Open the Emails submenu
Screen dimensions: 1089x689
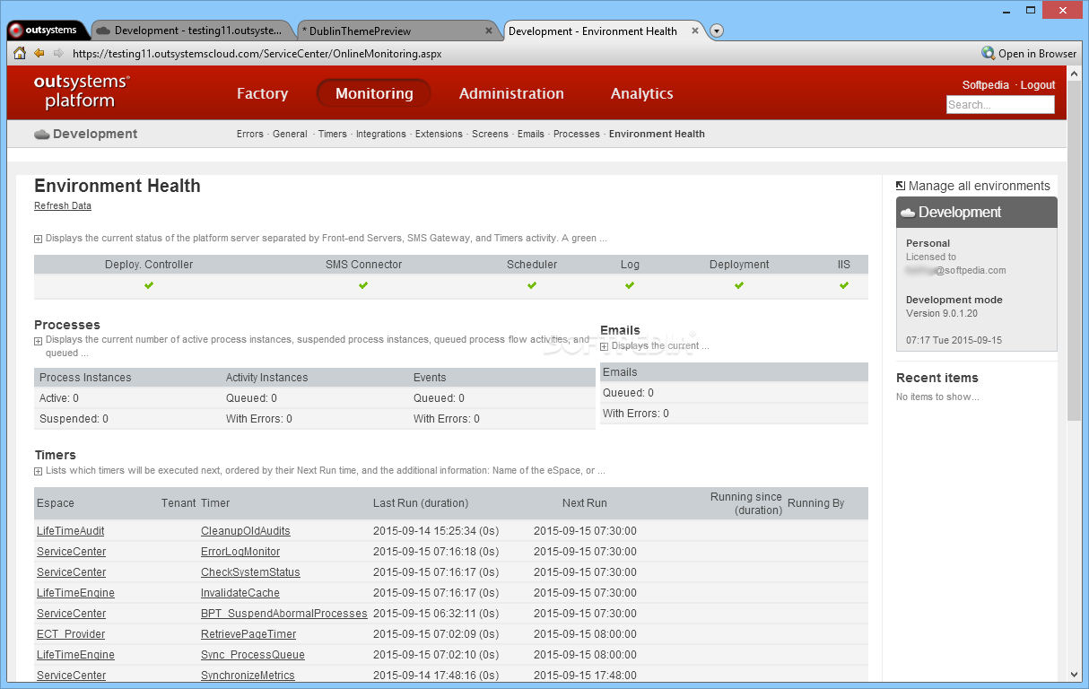pos(531,134)
